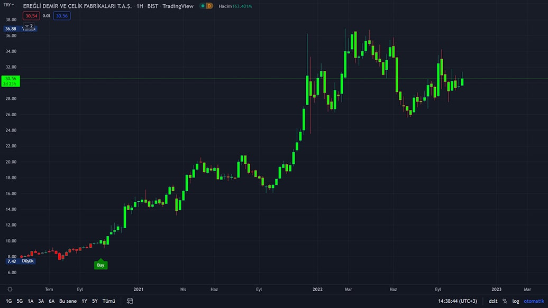Click the green Buy signal marker
The width and height of the screenshot is (548, 308).
point(101,265)
